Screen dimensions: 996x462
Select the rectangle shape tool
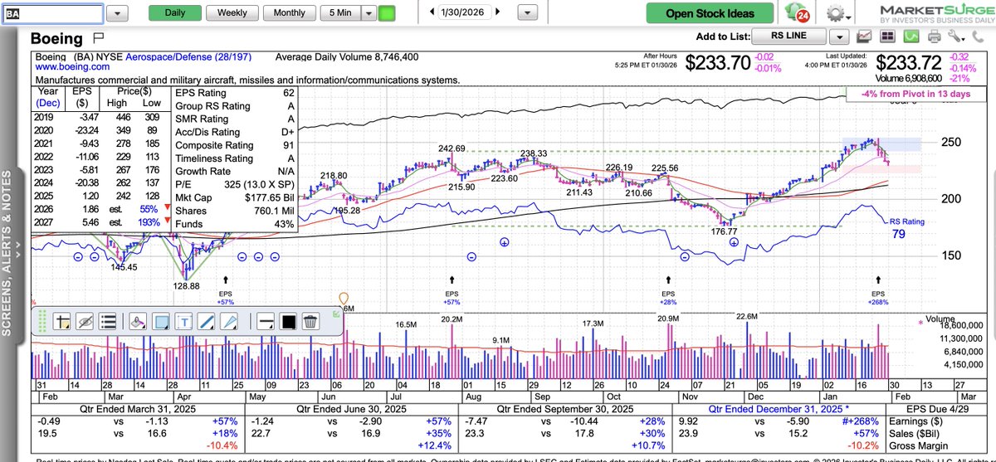click(161, 323)
